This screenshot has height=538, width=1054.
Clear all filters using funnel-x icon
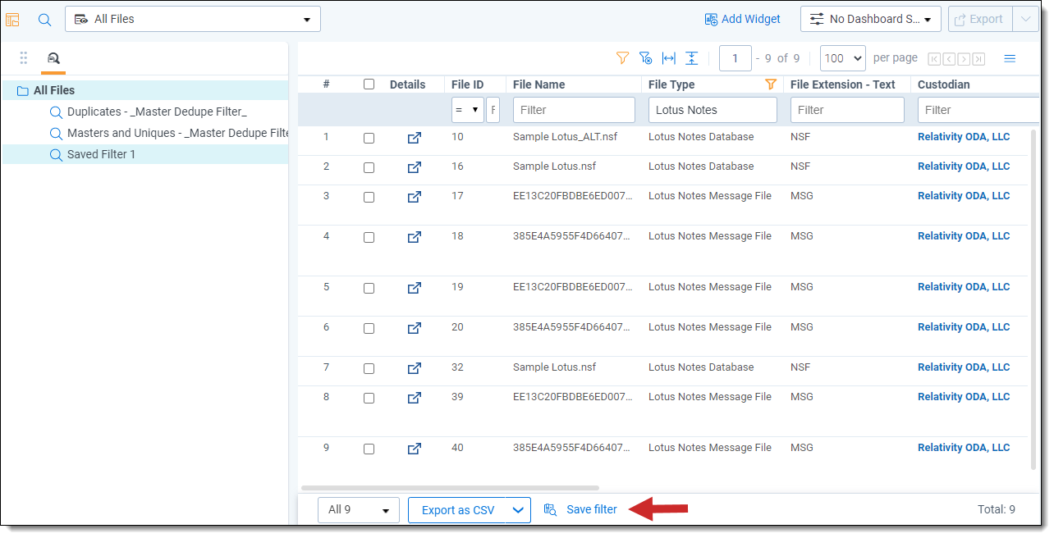(645, 58)
